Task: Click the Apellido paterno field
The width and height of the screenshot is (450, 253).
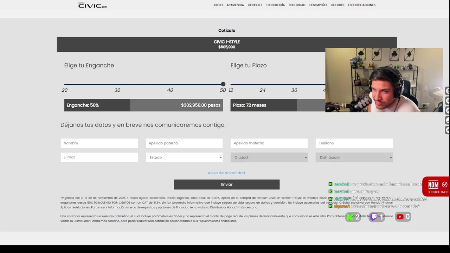Action: coord(184,143)
